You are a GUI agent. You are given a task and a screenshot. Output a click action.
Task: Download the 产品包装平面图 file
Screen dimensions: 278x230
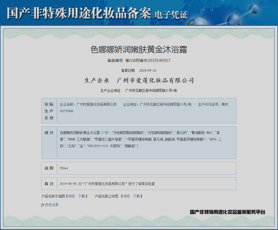click(82, 196)
